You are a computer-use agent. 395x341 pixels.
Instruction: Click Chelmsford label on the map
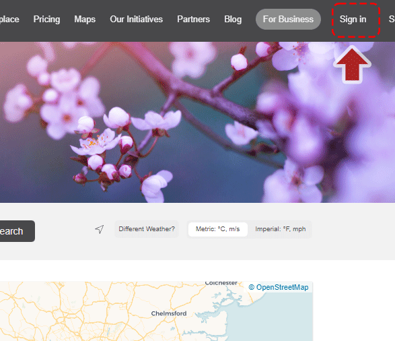169,313
